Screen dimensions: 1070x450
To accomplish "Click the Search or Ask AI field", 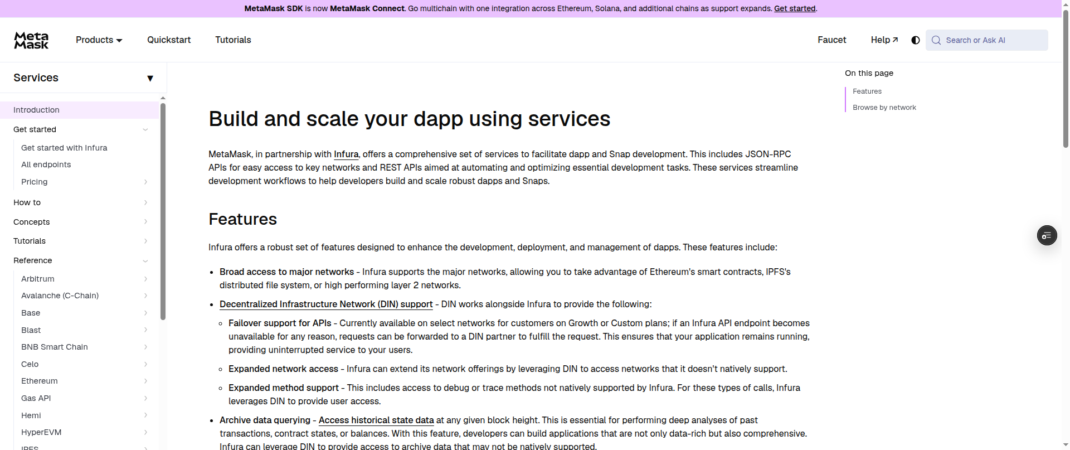I will [986, 40].
